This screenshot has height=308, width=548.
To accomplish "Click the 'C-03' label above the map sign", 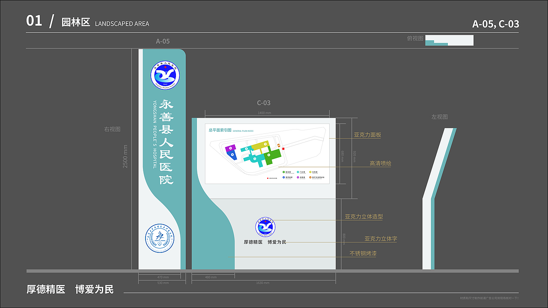I will tap(264, 103).
